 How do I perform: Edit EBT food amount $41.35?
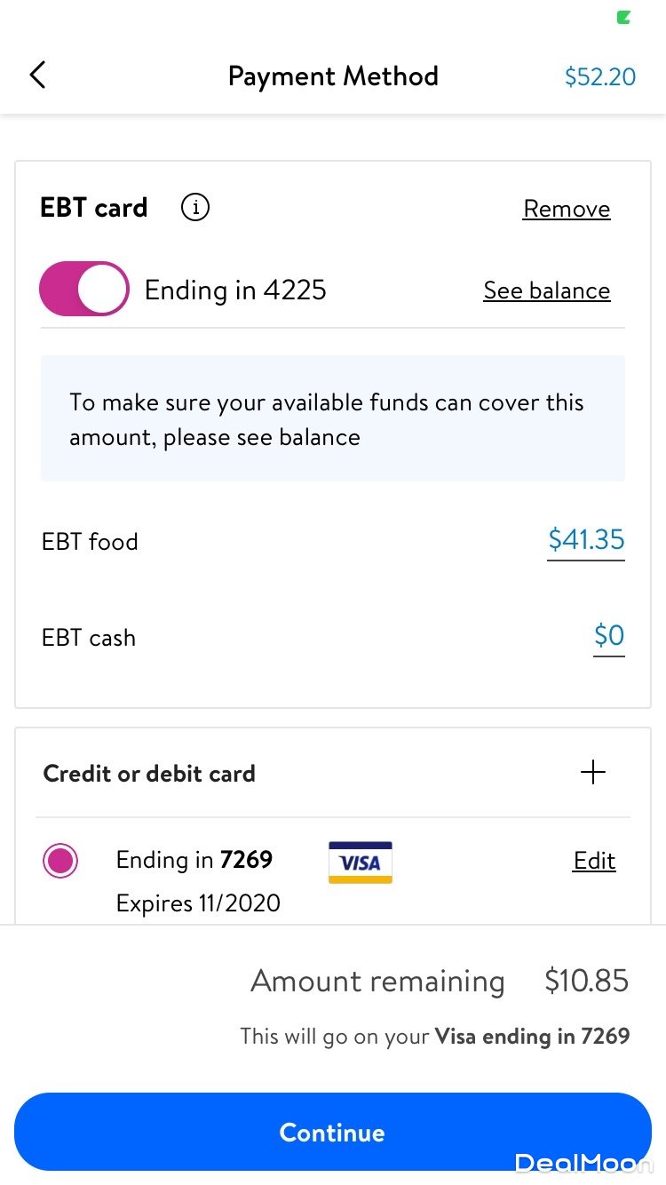[586, 540]
